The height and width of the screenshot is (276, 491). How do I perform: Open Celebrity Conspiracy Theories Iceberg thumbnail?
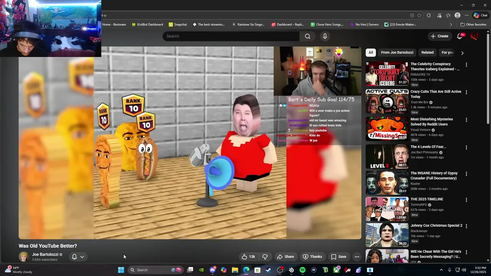[x=387, y=74]
